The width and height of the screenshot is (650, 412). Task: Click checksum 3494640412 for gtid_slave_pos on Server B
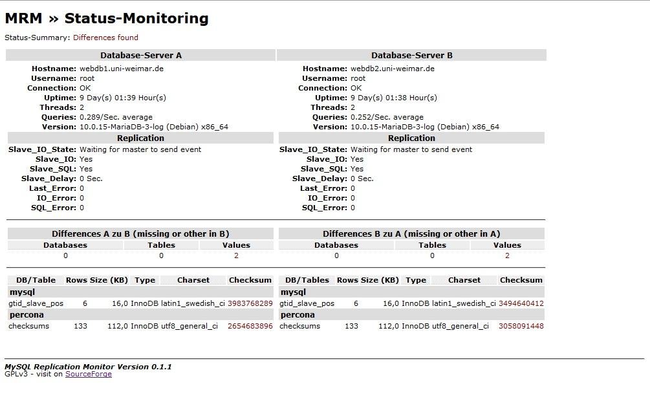tap(521, 303)
